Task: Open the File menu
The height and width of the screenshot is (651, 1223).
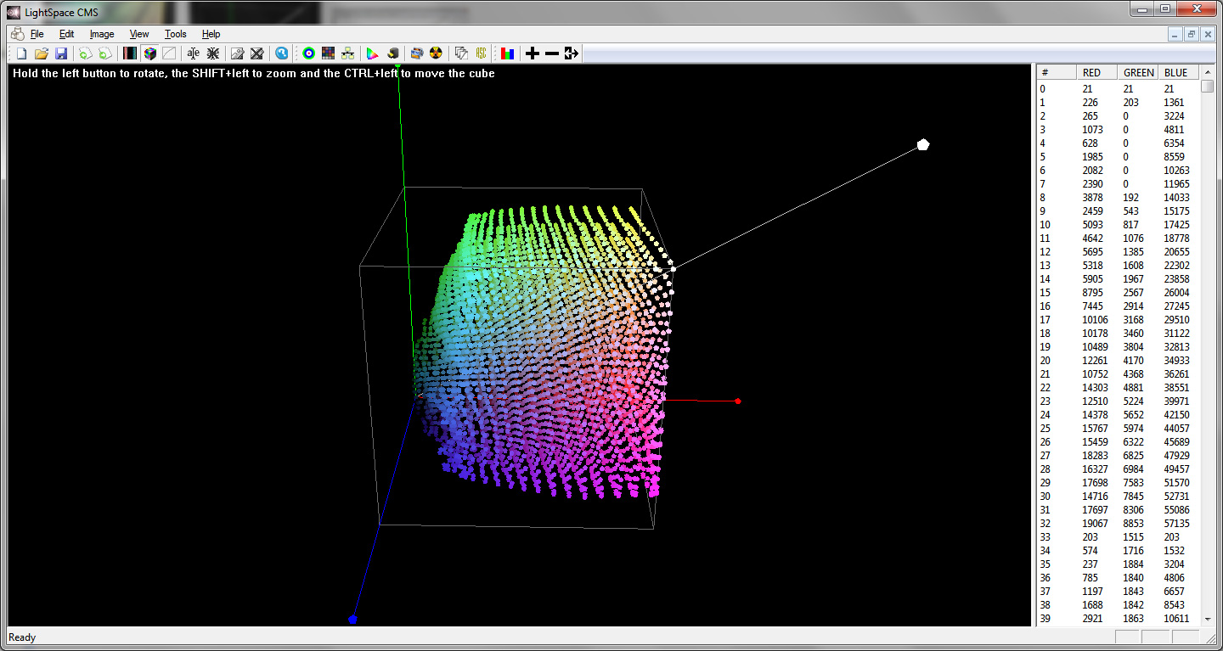Action: point(37,34)
